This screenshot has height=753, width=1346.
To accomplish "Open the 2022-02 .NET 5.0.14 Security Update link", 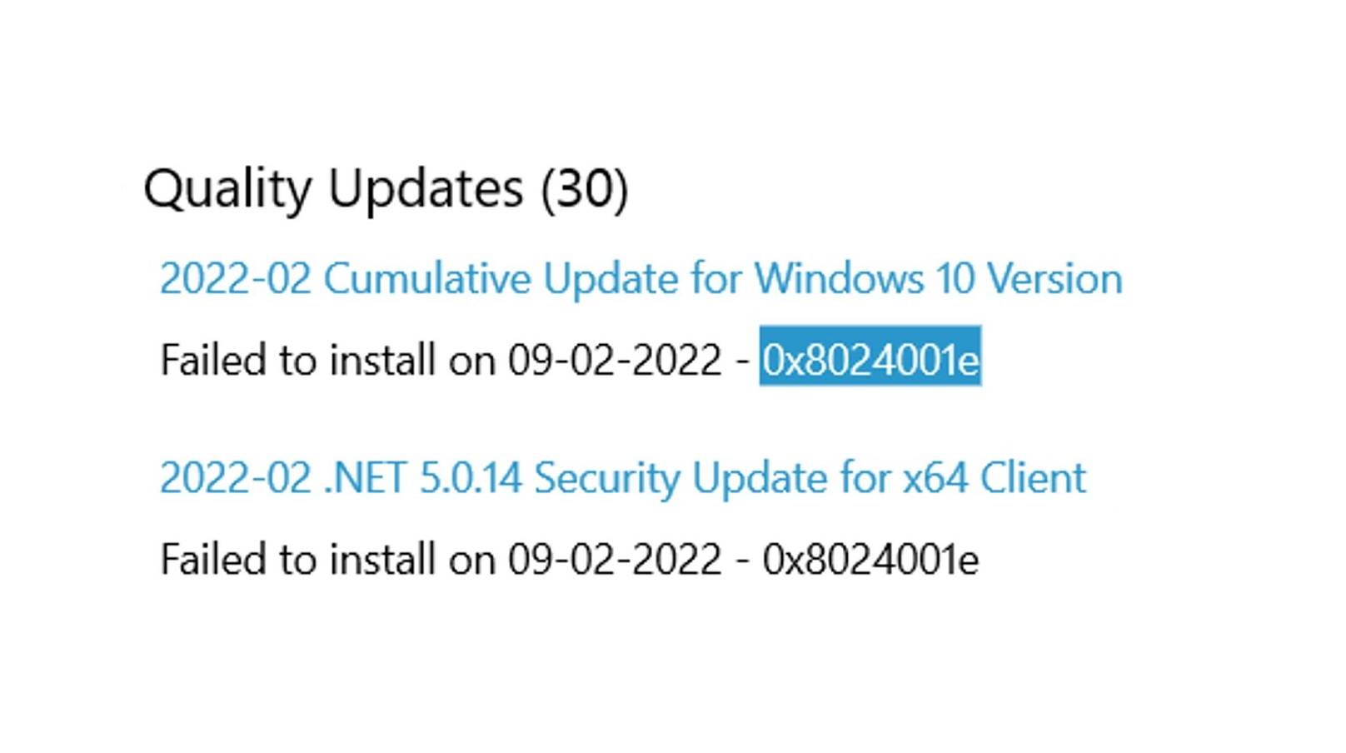I will [x=622, y=478].
